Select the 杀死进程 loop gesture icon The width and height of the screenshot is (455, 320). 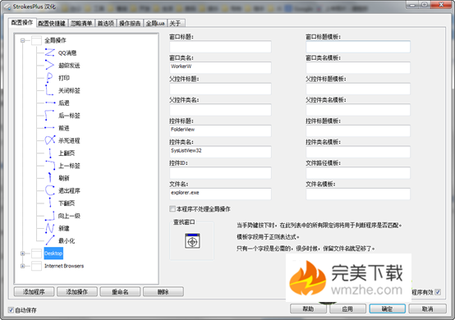[x=49, y=140]
